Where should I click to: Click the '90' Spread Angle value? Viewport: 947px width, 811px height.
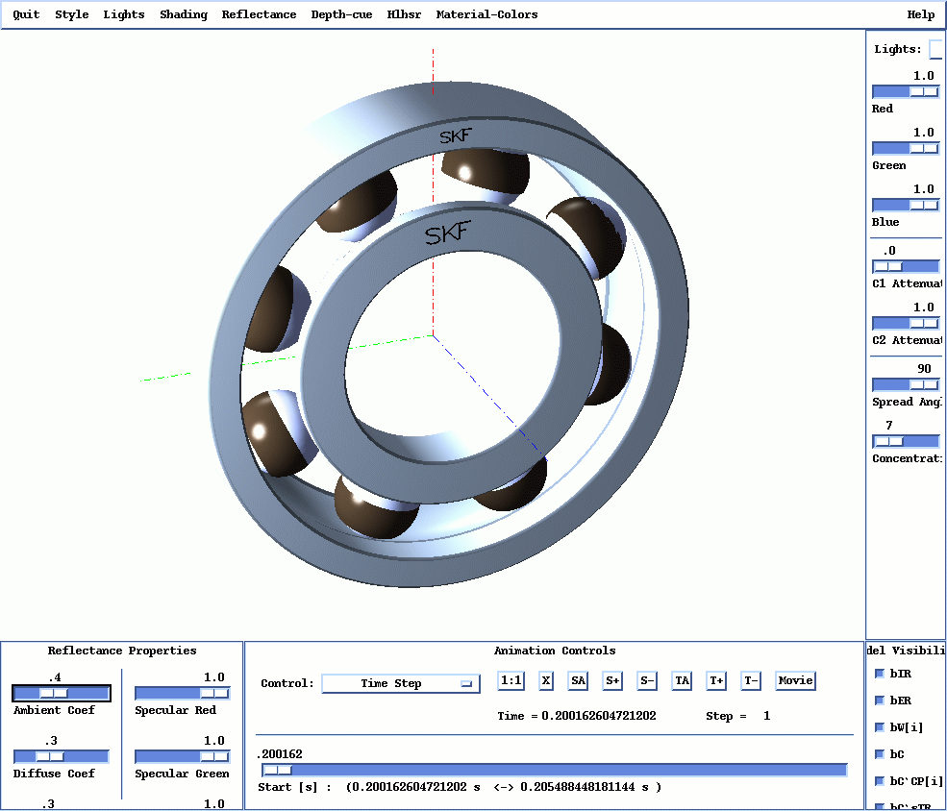click(924, 369)
